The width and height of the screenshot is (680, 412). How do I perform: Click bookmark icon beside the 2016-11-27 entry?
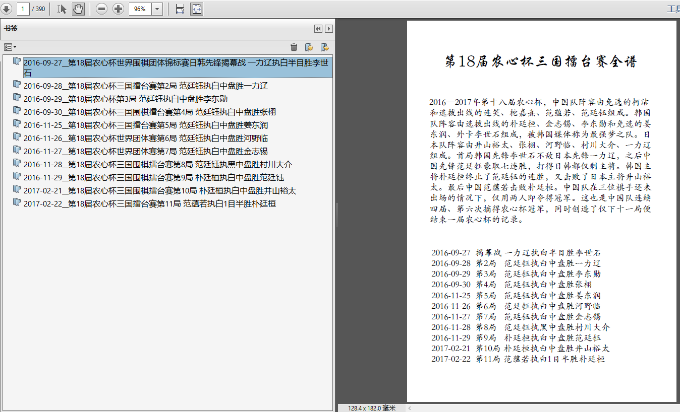coord(17,150)
